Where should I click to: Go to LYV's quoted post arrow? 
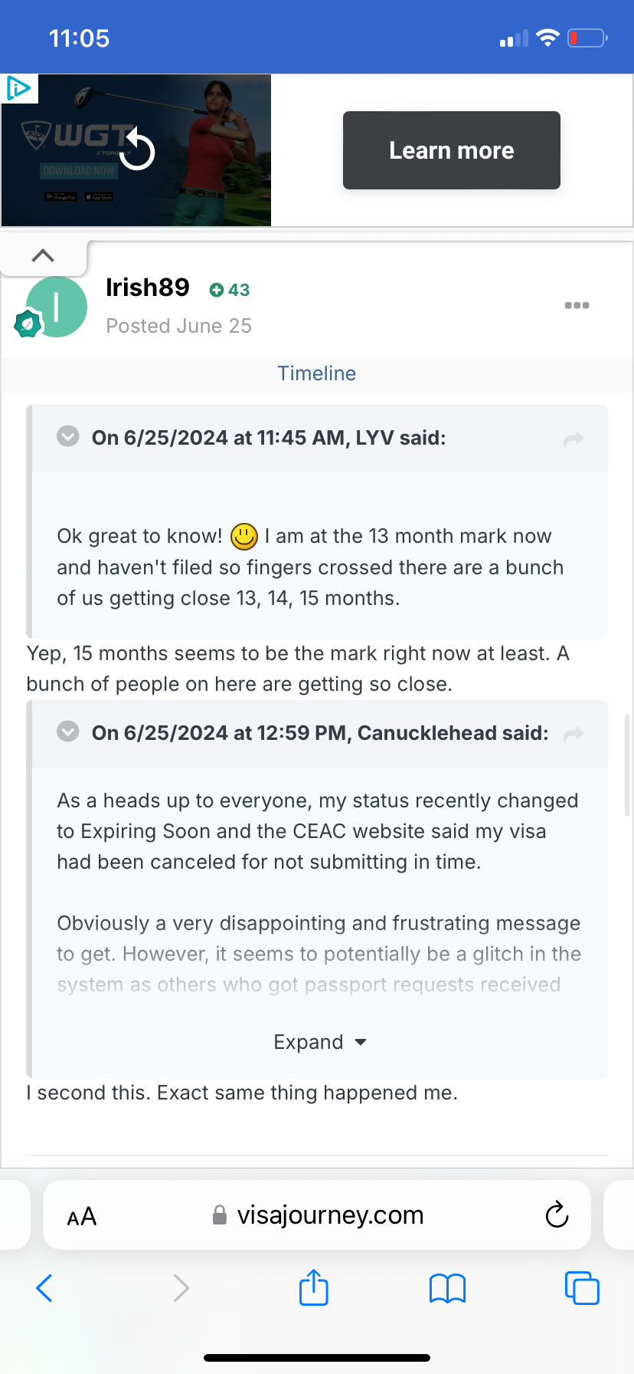(574, 439)
